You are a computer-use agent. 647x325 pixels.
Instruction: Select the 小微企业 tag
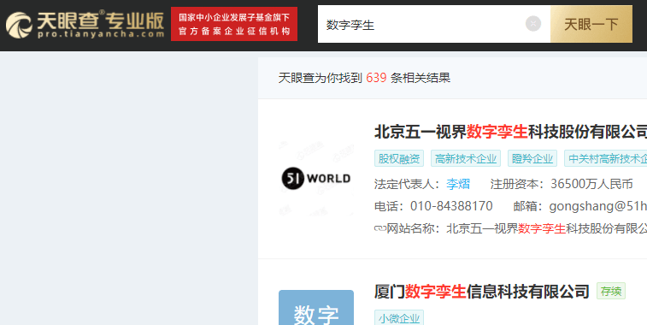[399, 318]
